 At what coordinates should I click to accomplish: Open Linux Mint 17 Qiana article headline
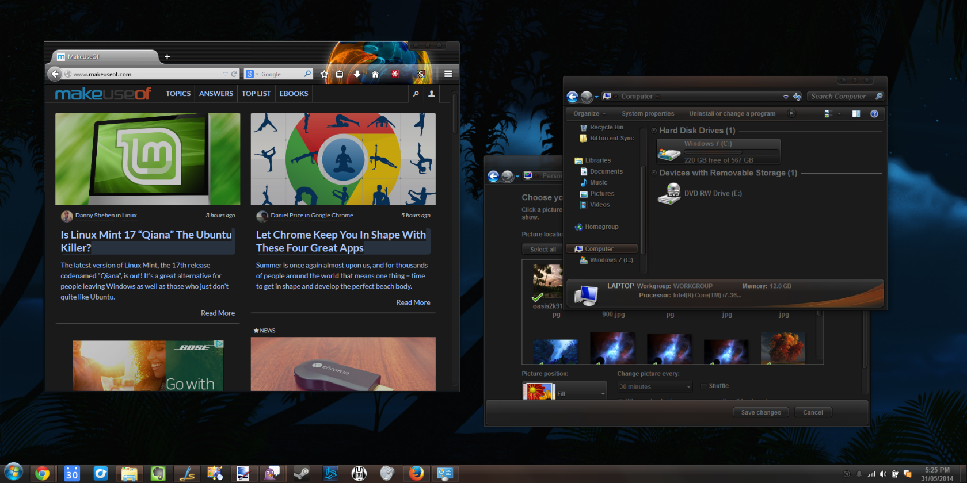(x=146, y=241)
